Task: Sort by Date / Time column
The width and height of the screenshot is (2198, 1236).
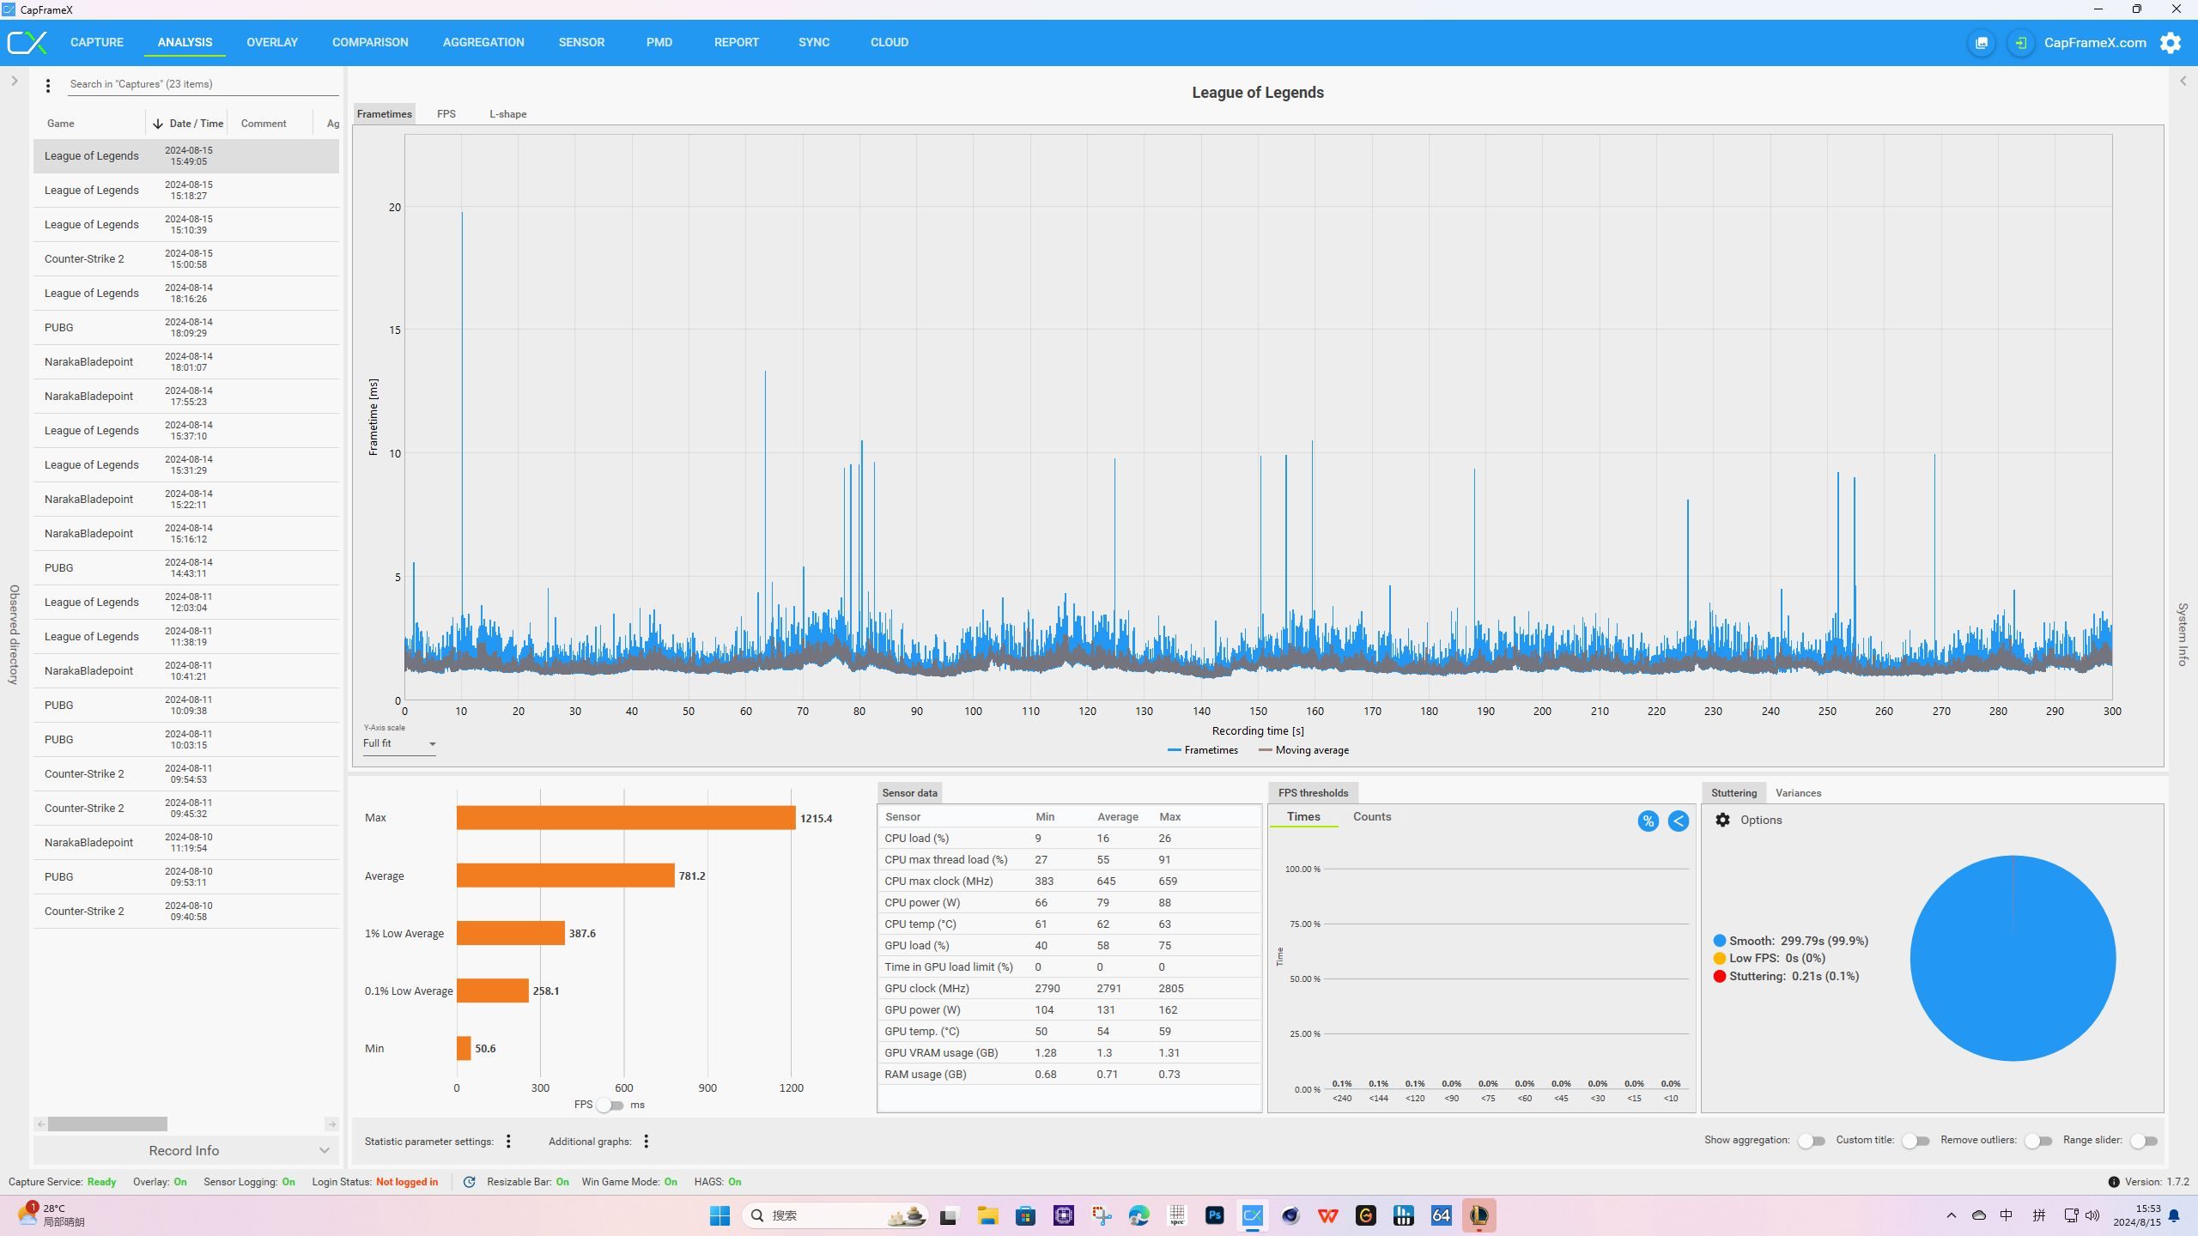Action: pos(188,124)
